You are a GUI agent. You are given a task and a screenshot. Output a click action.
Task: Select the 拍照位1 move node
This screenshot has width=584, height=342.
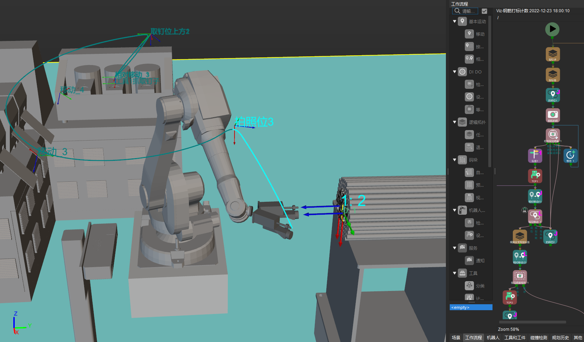(552, 94)
